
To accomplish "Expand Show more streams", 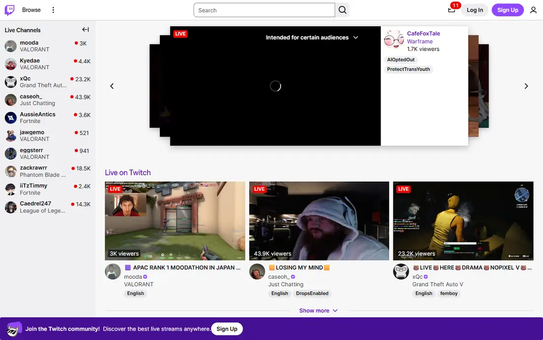I will point(318,310).
